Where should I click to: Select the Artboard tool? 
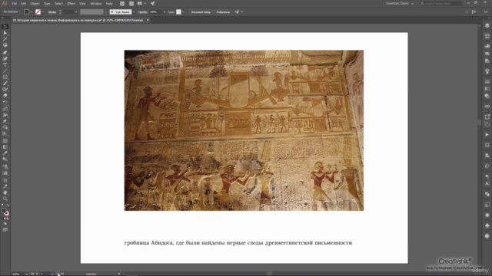pos(5,180)
